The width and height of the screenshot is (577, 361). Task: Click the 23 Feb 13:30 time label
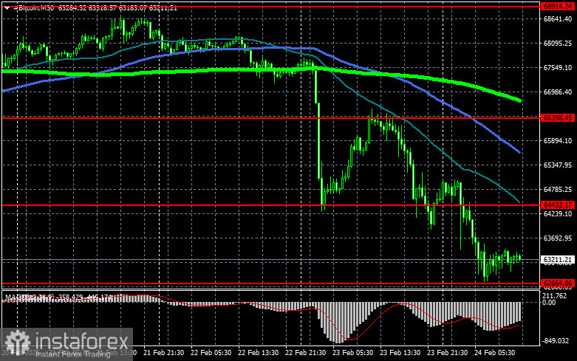[x=400, y=353]
